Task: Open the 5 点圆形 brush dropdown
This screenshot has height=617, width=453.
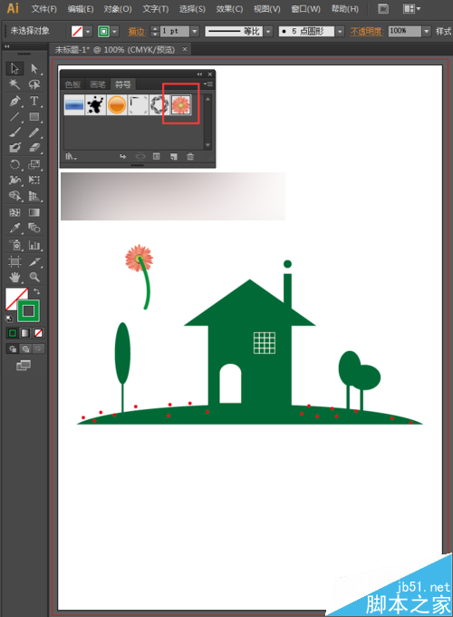Action: click(x=341, y=31)
